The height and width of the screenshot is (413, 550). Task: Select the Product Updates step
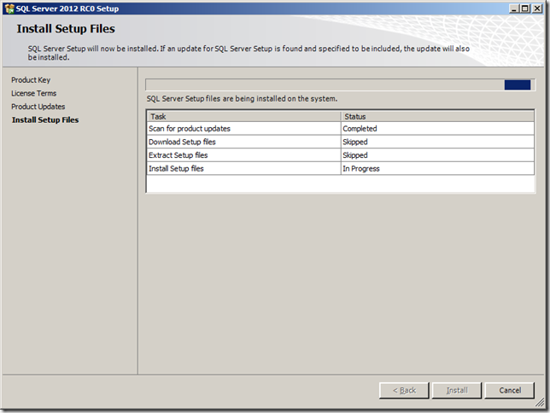[x=38, y=107]
